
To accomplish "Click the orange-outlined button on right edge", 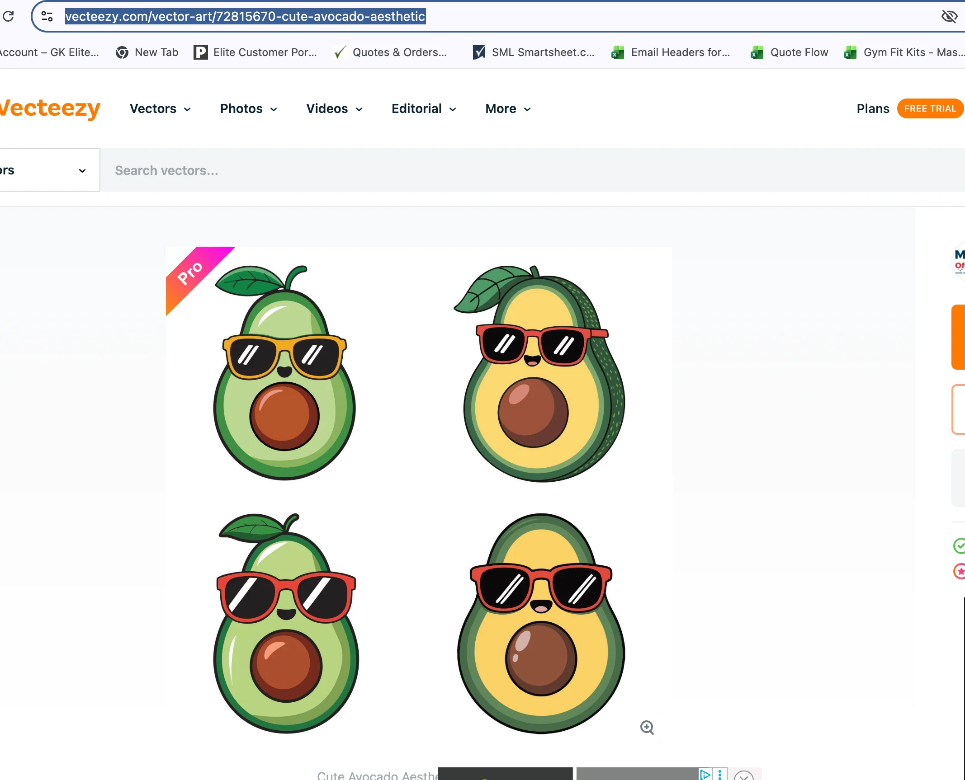I will coord(958,409).
